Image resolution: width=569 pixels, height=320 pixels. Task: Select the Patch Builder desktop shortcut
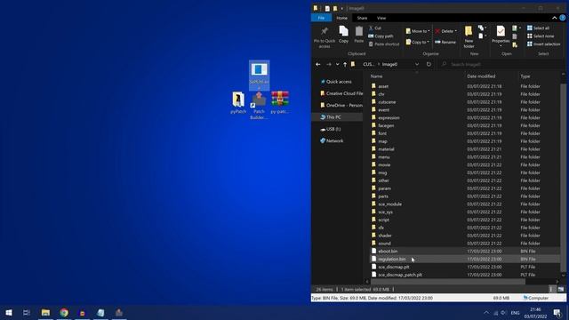point(259,105)
